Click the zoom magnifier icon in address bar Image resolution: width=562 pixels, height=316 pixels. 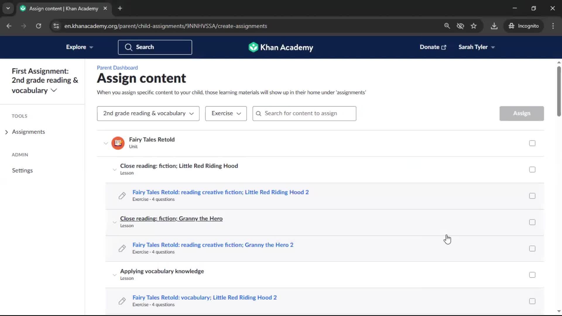[x=447, y=26]
